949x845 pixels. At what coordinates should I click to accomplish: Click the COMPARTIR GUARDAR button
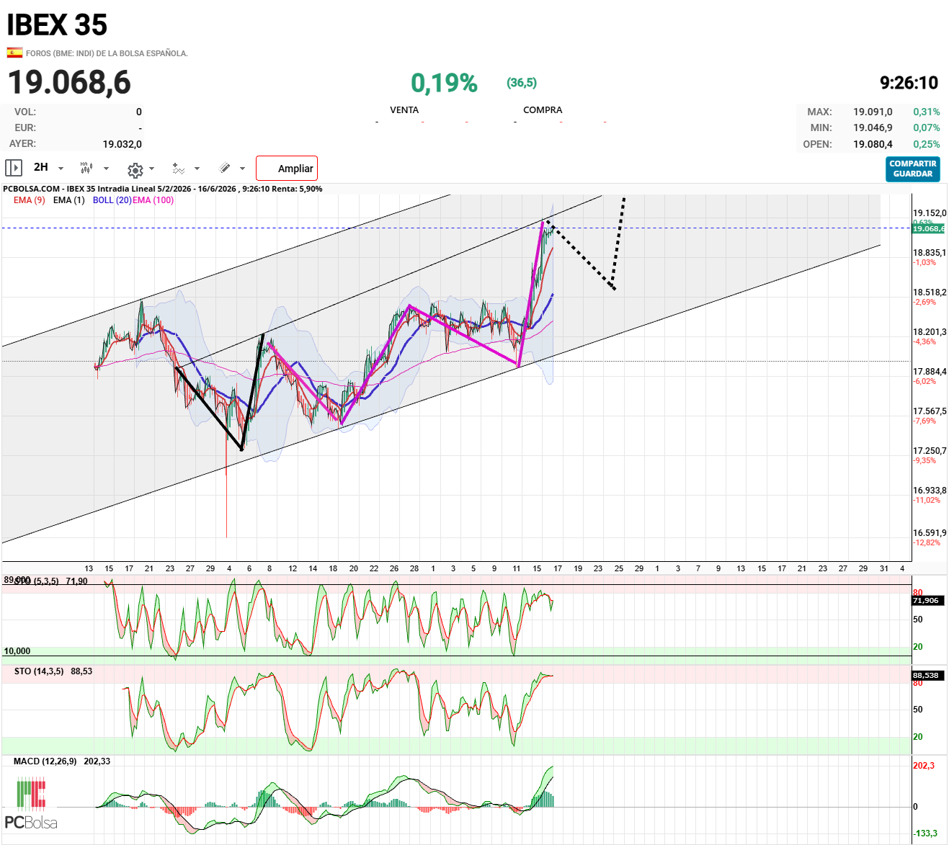pos(913,169)
